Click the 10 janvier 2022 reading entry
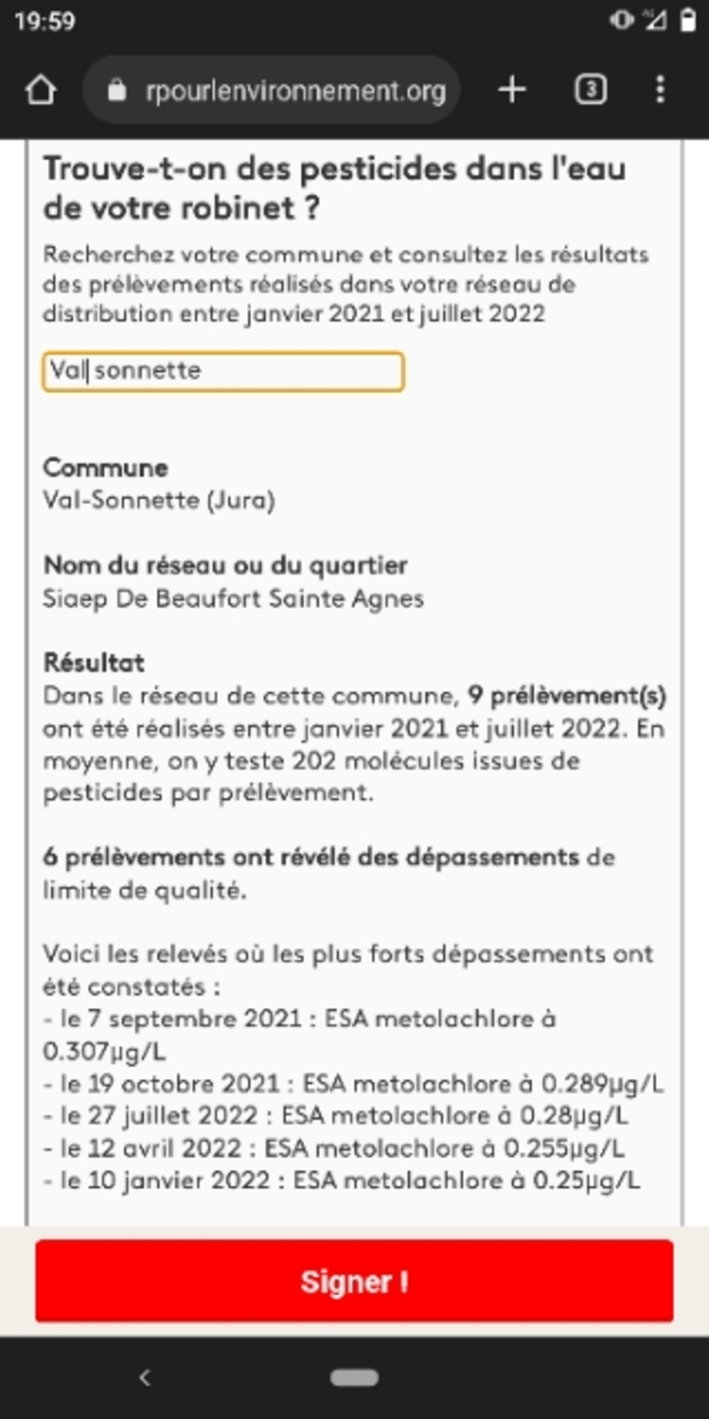Viewport: 709px width, 1419px height. [342, 1180]
